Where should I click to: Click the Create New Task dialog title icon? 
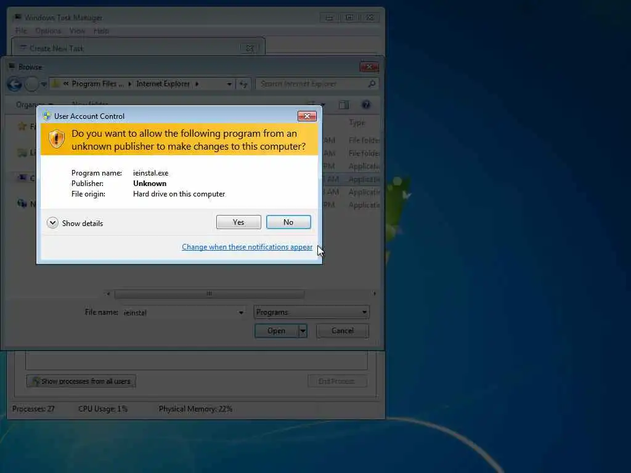pos(23,48)
